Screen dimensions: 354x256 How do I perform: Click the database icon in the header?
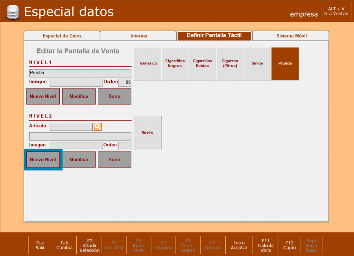13,12
